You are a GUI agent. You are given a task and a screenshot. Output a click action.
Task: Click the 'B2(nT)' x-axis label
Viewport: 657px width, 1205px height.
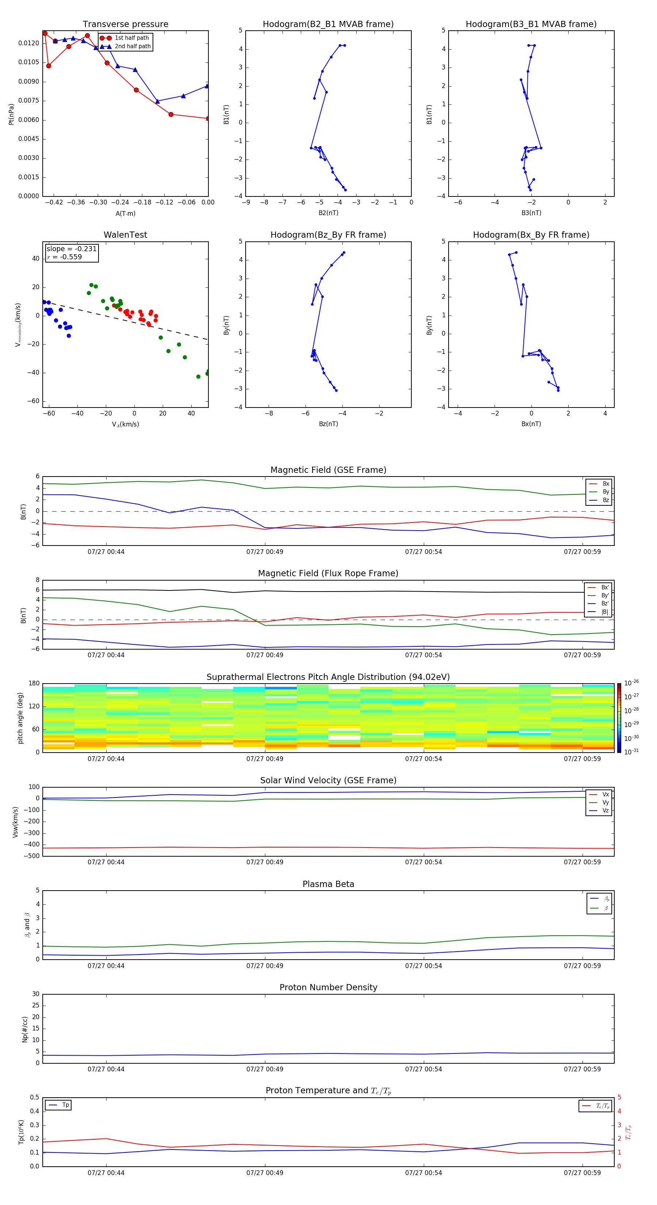point(328,213)
